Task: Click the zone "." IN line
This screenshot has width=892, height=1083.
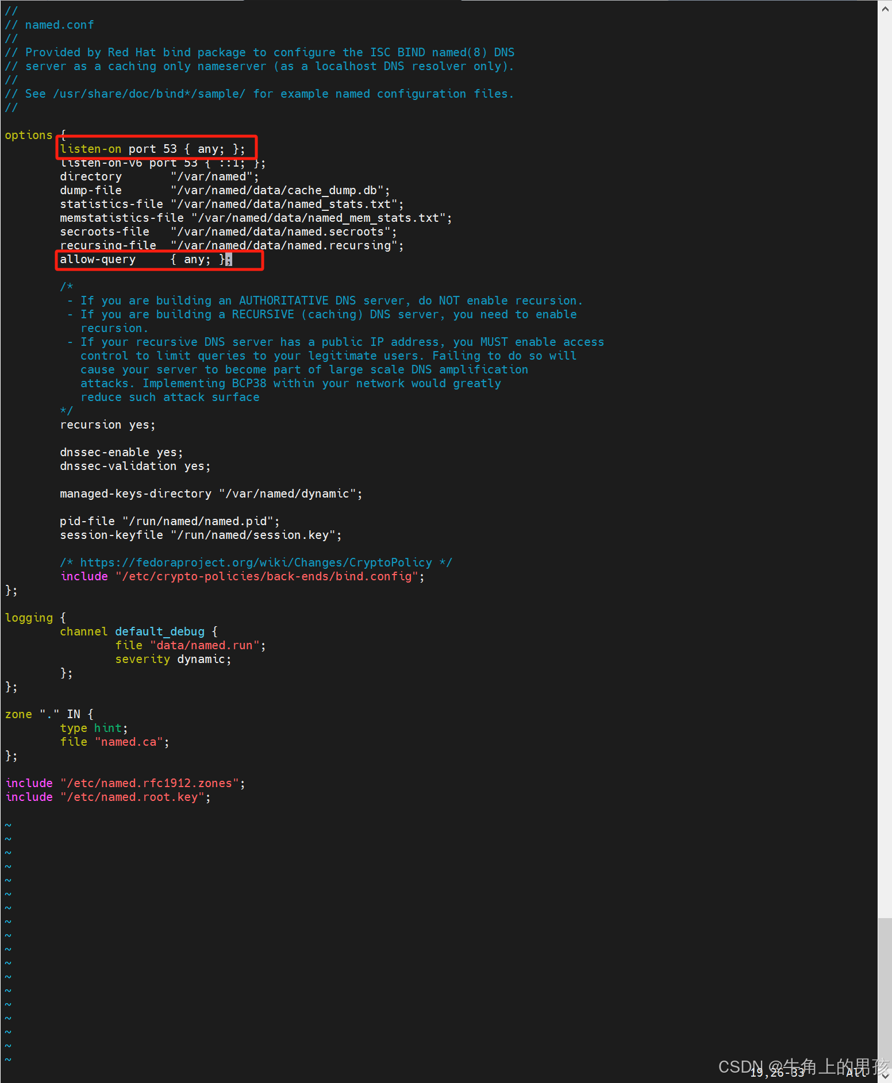Action: pos(49,714)
